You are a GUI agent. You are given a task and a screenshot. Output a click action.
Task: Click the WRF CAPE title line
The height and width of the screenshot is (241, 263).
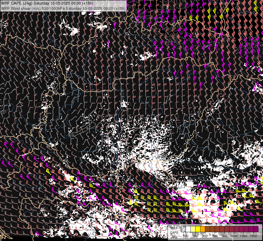coord(47,3)
